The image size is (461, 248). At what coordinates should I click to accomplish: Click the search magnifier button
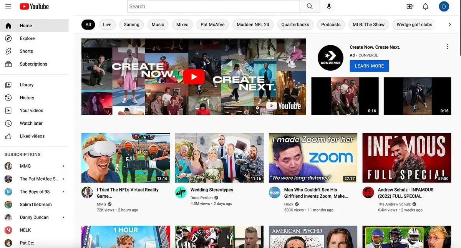pos(310,7)
